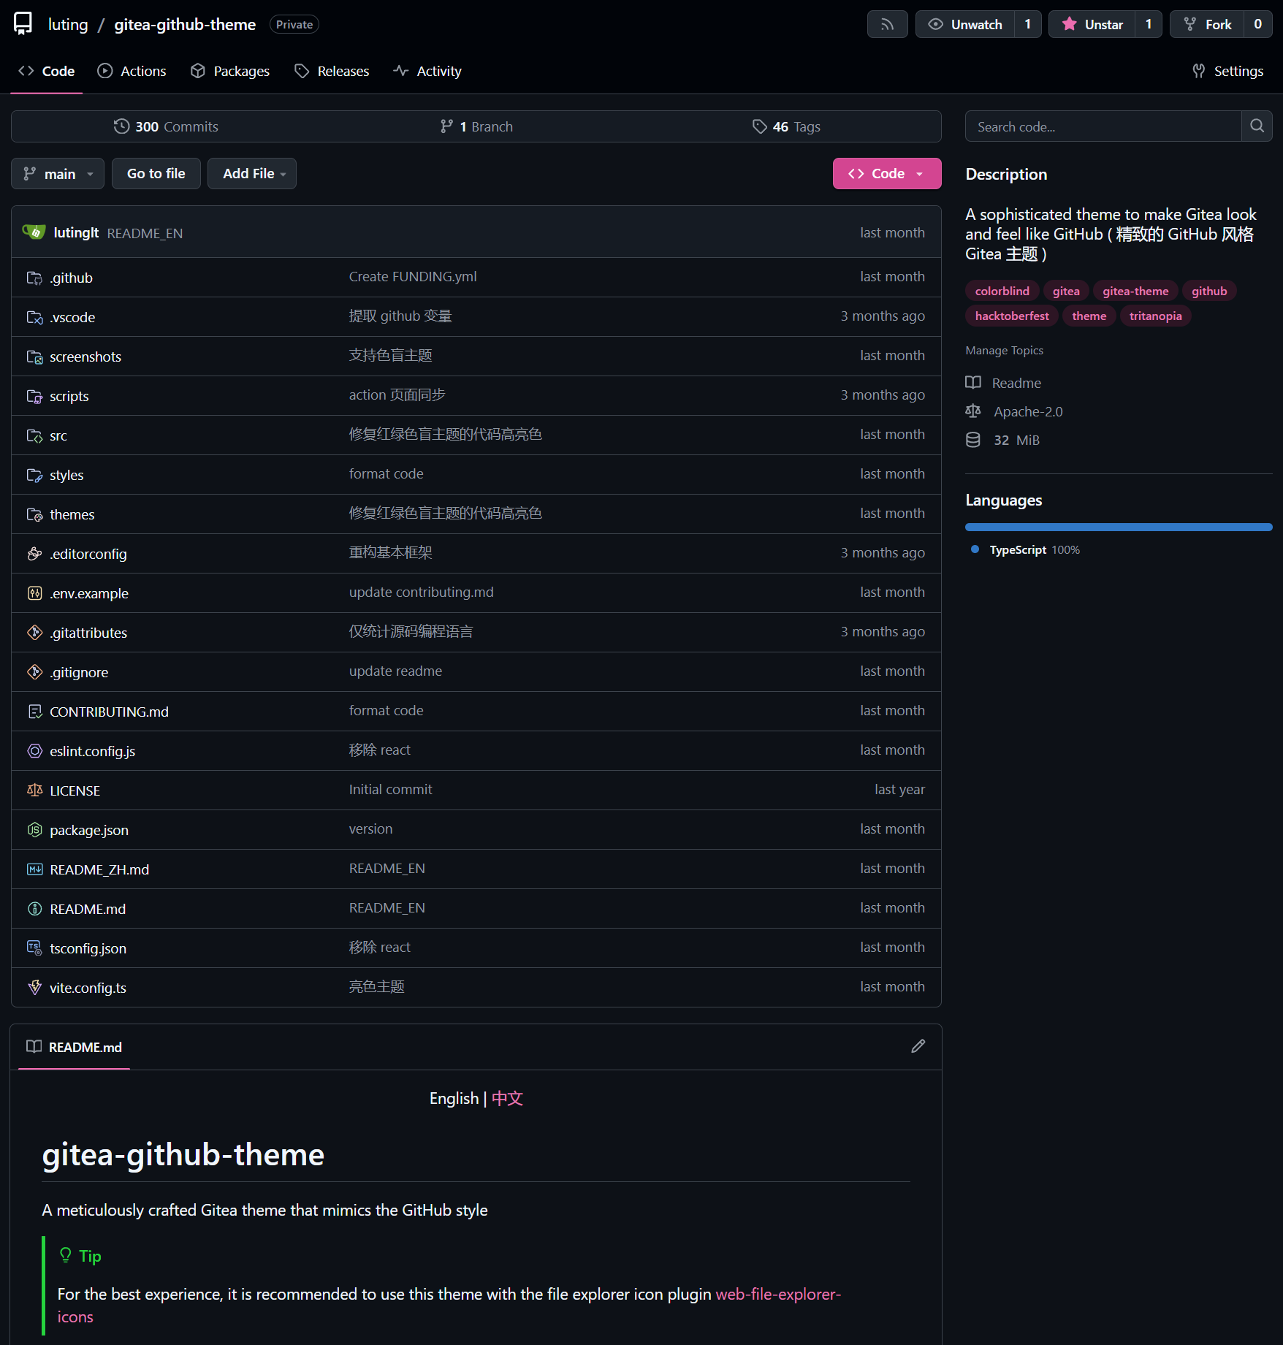This screenshot has width=1283, height=1345.
Task: Open the Releases tab
Action: tap(332, 71)
